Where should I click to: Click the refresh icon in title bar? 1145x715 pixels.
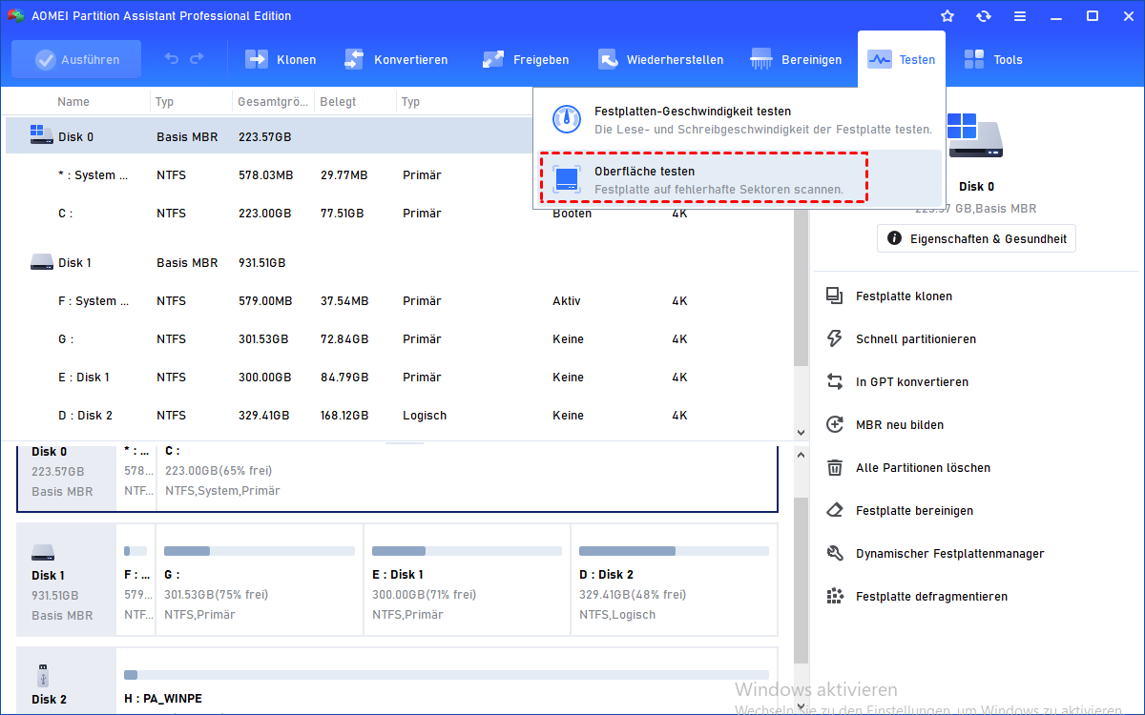tap(984, 16)
